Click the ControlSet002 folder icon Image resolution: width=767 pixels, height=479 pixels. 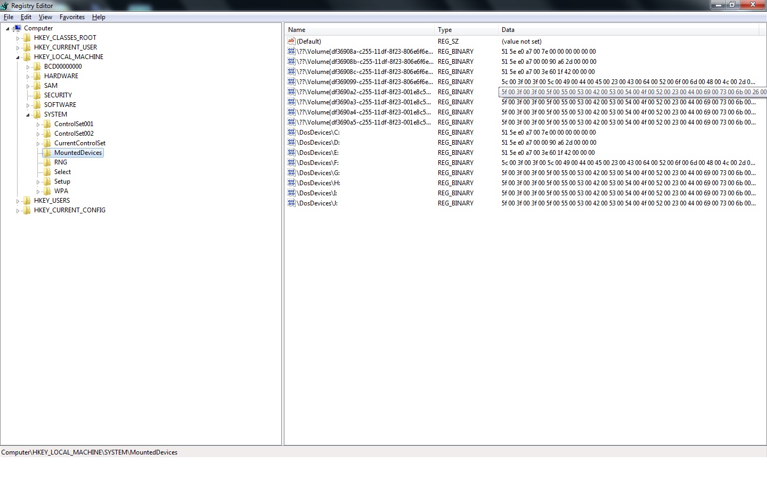[47, 134]
